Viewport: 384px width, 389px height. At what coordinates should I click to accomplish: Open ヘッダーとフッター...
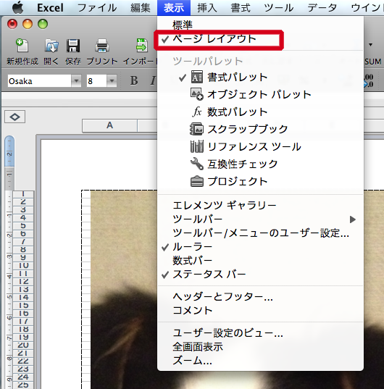(x=260, y=297)
